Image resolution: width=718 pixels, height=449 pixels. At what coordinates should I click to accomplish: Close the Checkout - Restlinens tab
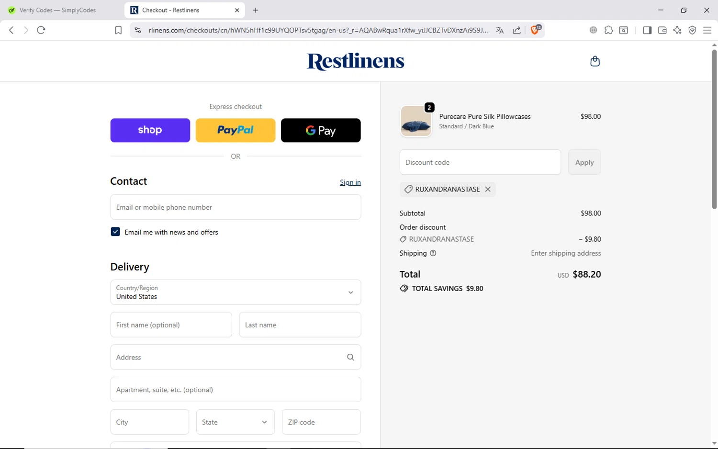tap(237, 10)
